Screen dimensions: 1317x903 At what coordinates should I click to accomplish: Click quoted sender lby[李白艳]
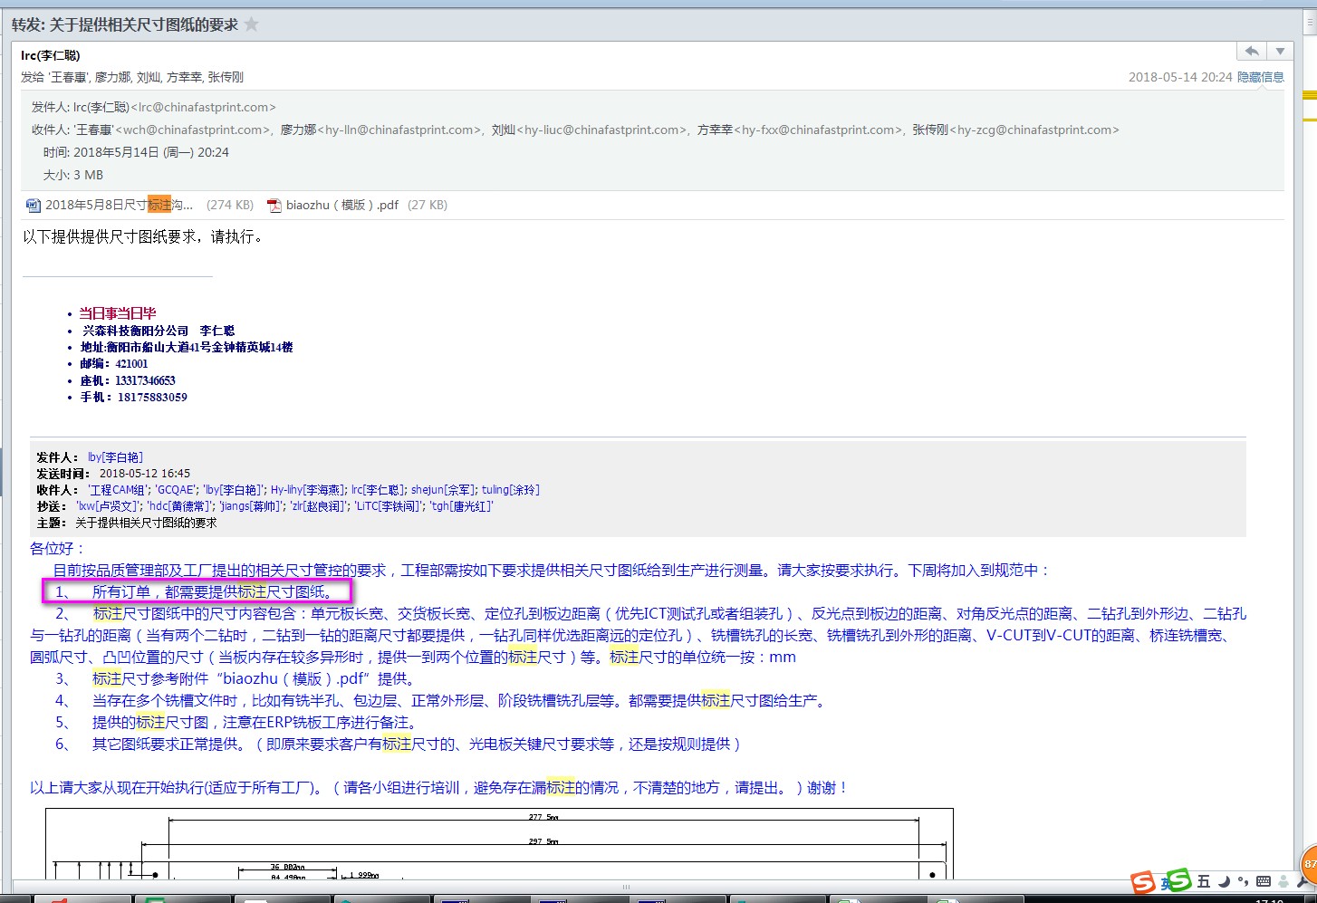115,457
